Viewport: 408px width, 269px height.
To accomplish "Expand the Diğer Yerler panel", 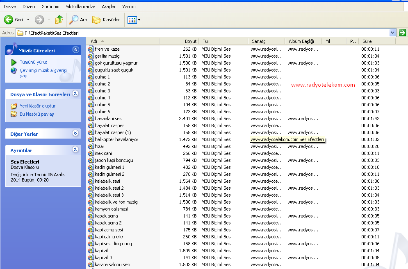I will click(75, 133).
